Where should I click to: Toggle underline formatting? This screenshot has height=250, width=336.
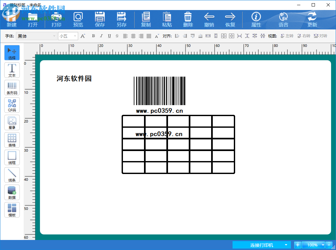point(109,36)
